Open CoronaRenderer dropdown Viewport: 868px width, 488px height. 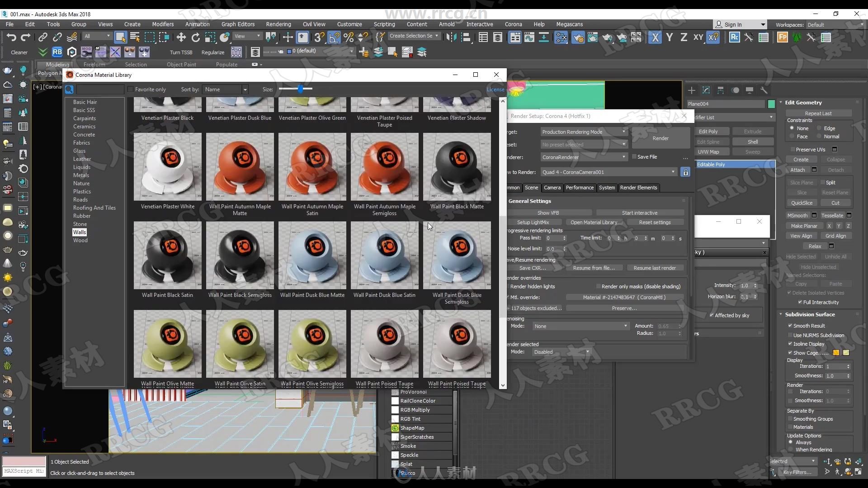pos(584,157)
